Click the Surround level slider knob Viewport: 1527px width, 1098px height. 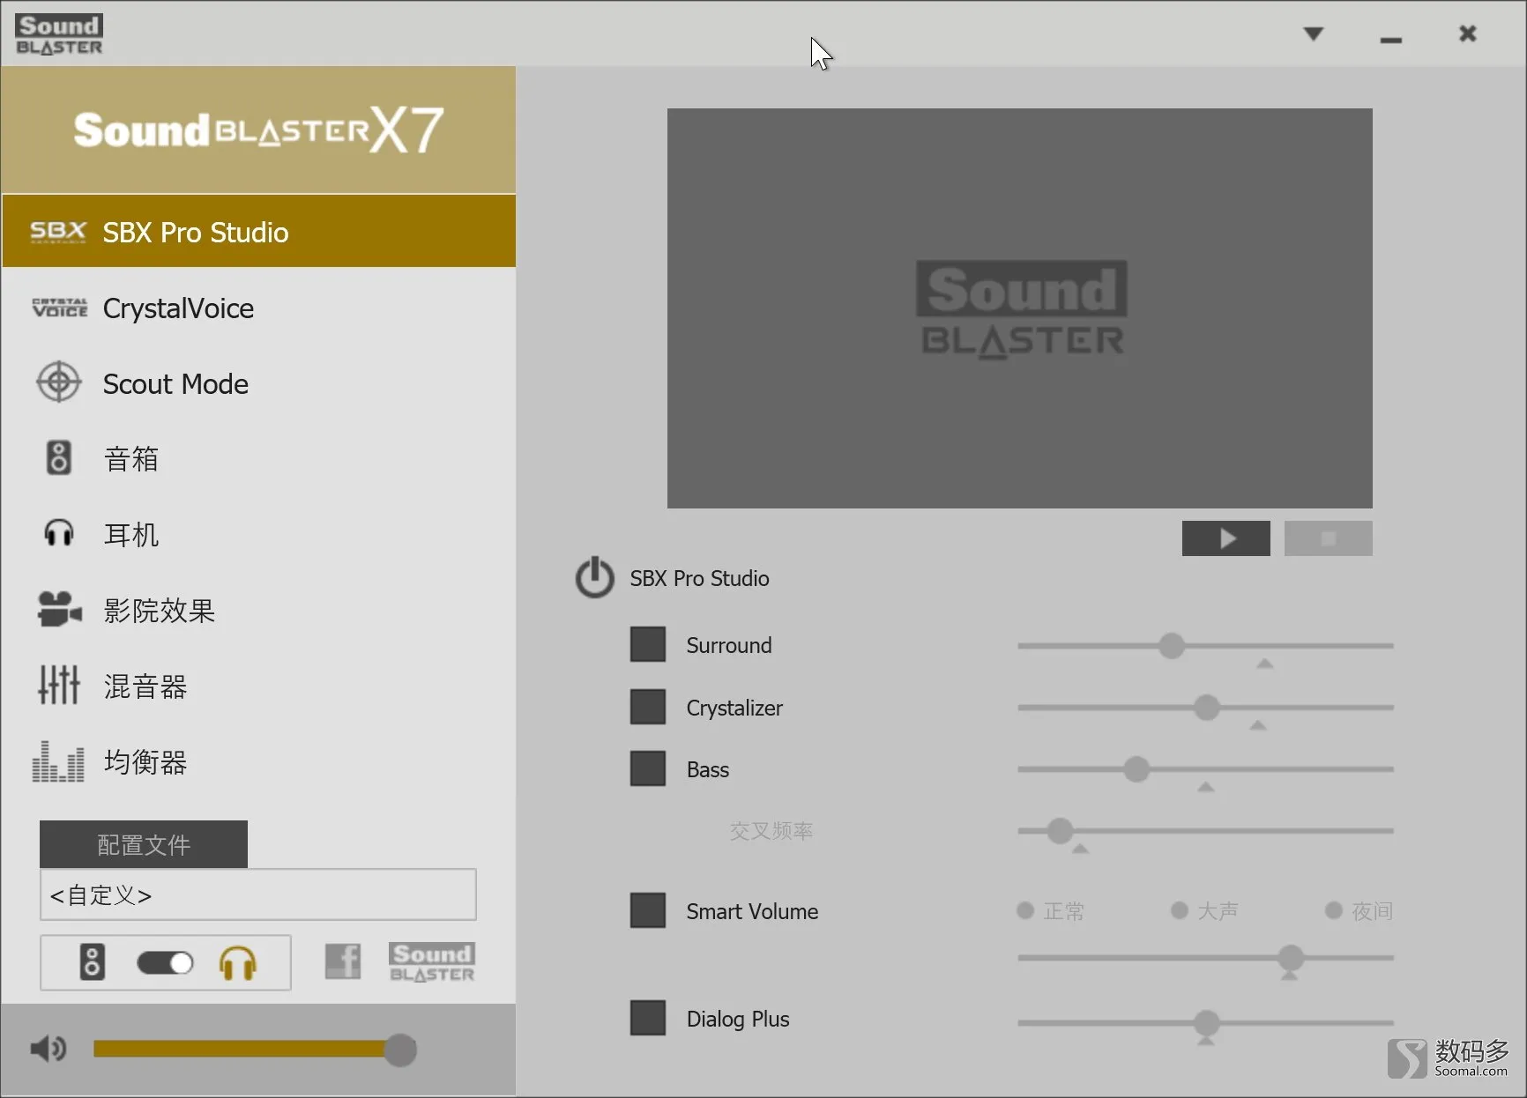click(x=1172, y=646)
